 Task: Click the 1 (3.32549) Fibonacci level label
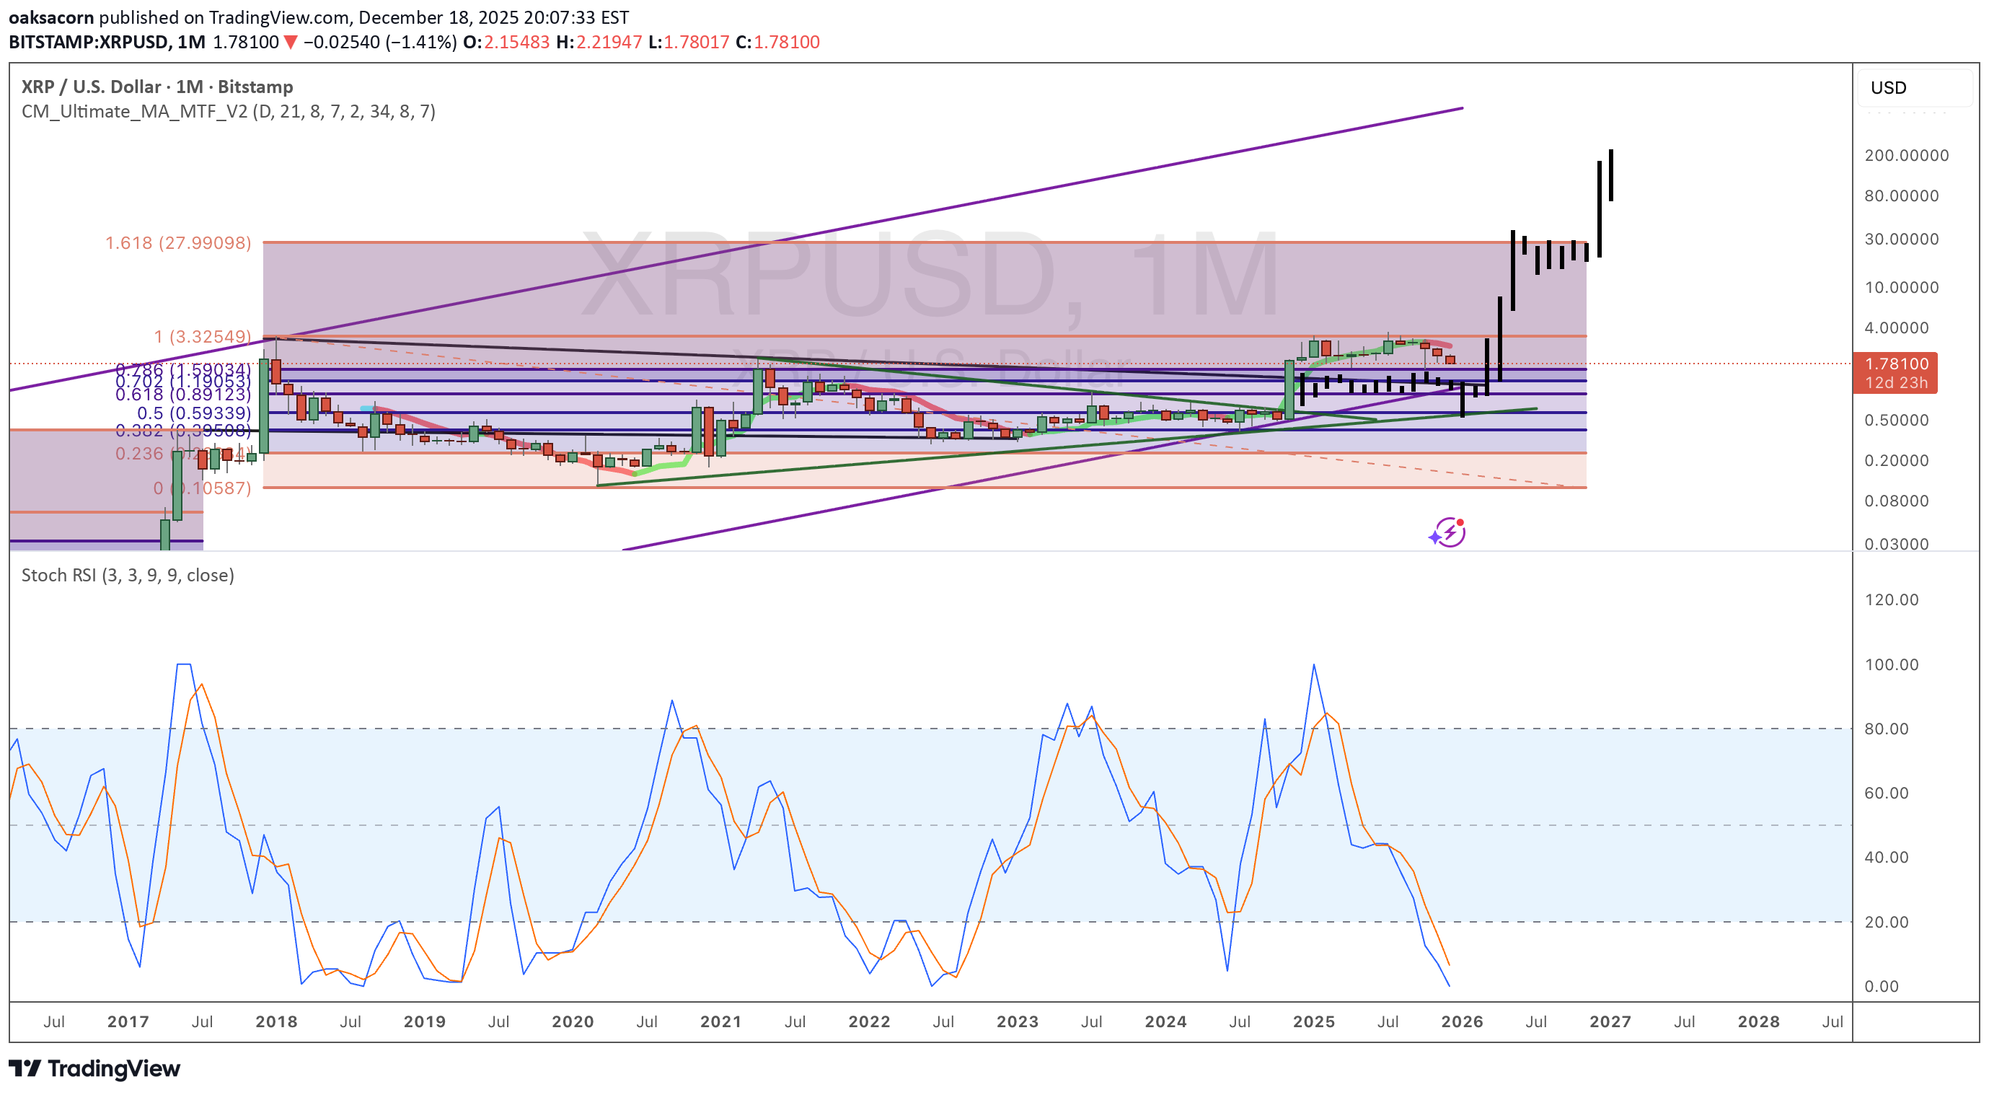(203, 337)
